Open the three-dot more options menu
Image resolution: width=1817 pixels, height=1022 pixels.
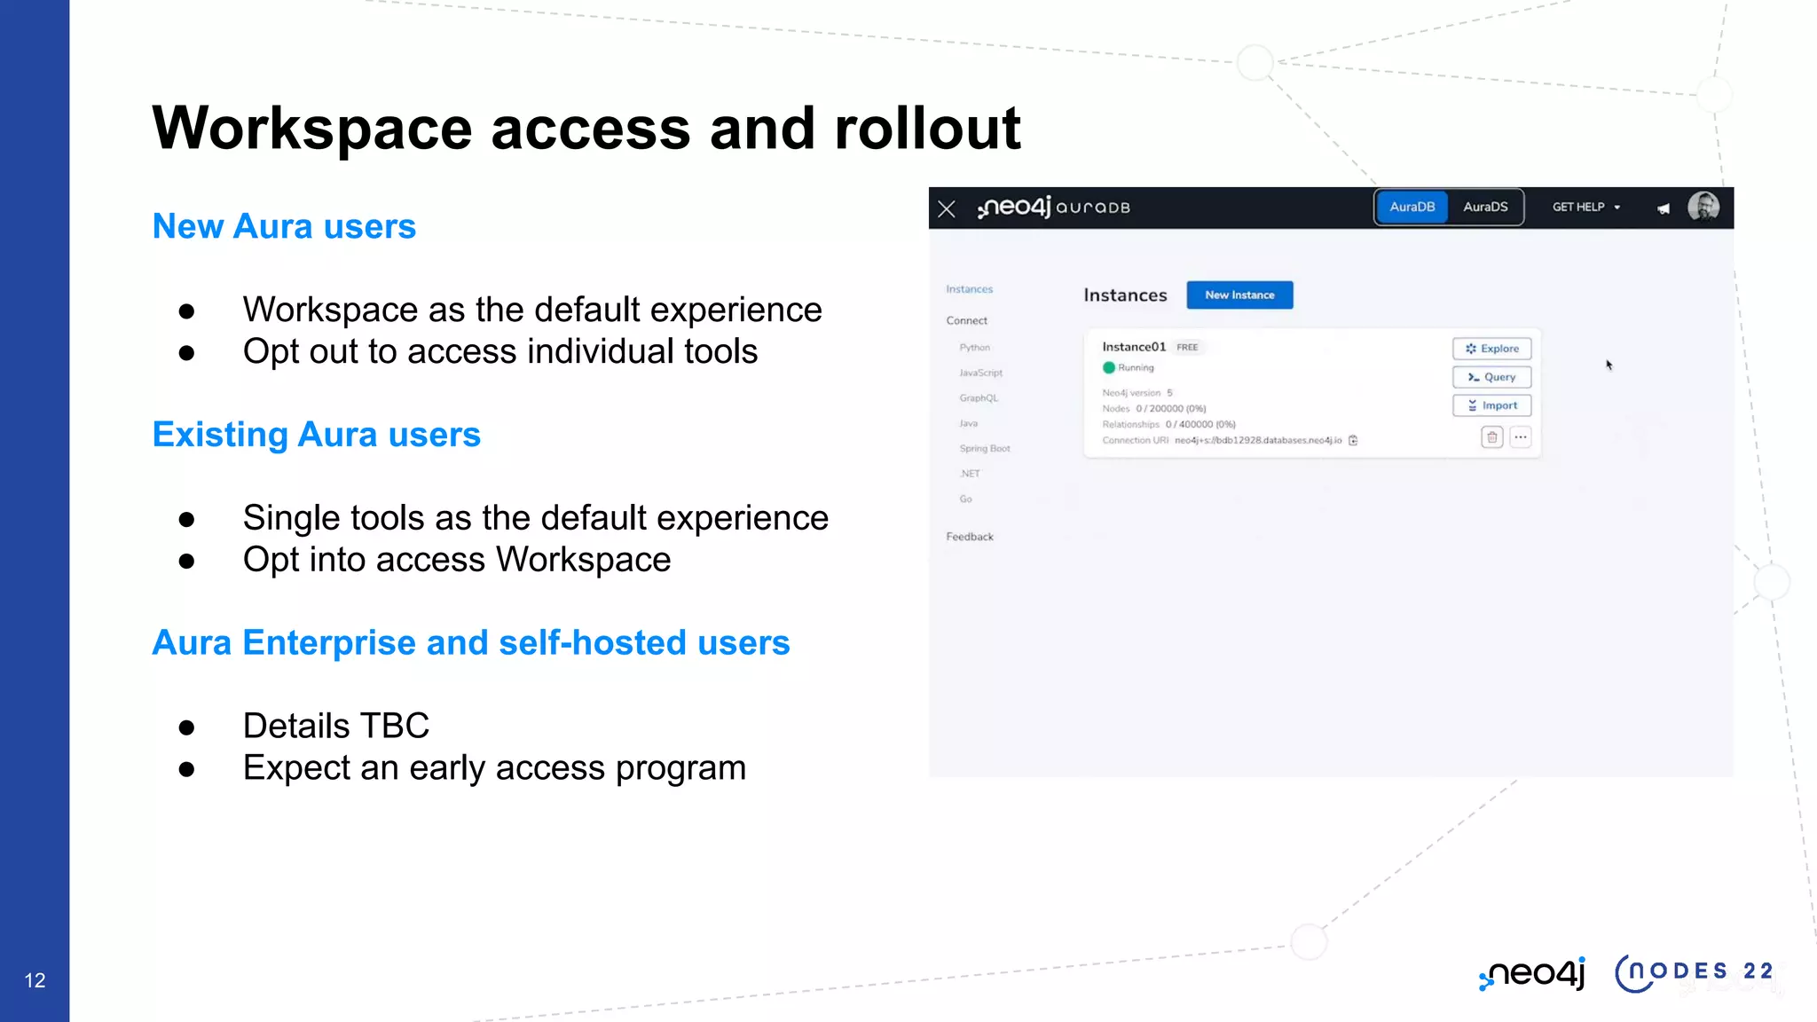click(x=1521, y=437)
